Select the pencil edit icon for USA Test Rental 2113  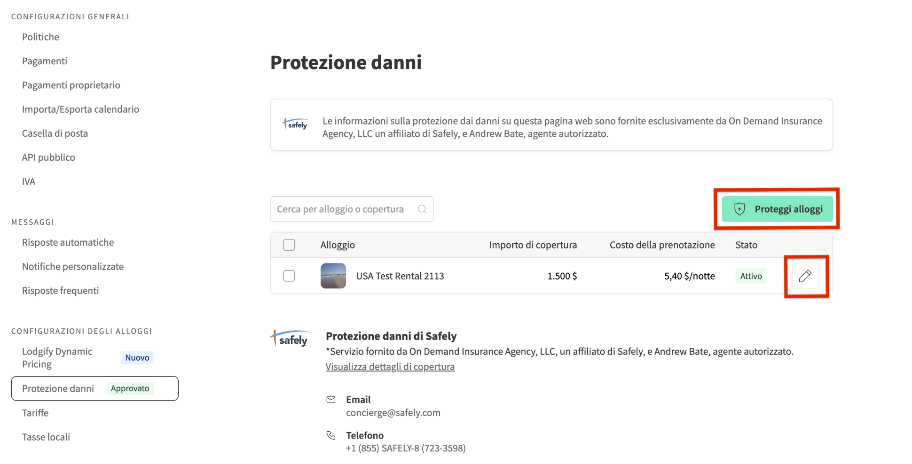click(805, 276)
